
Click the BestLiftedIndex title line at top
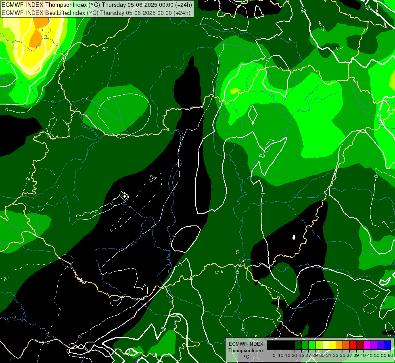tap(96, 13)
